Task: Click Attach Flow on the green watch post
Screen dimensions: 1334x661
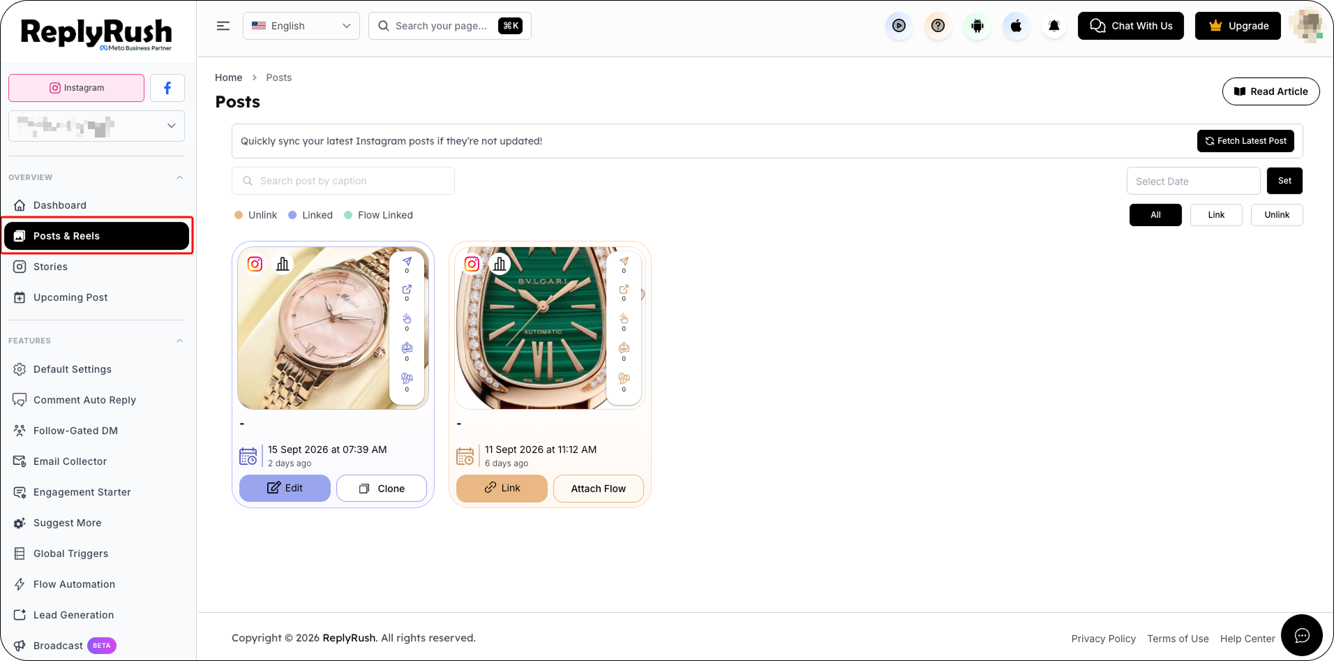Action: 599,489
